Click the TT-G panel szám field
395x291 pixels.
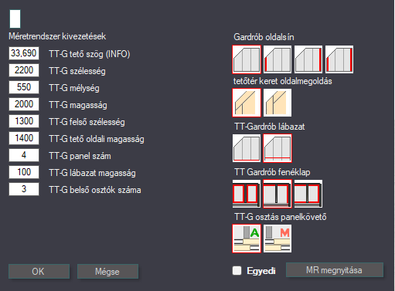pyautogui.click(x=24, y=155)
